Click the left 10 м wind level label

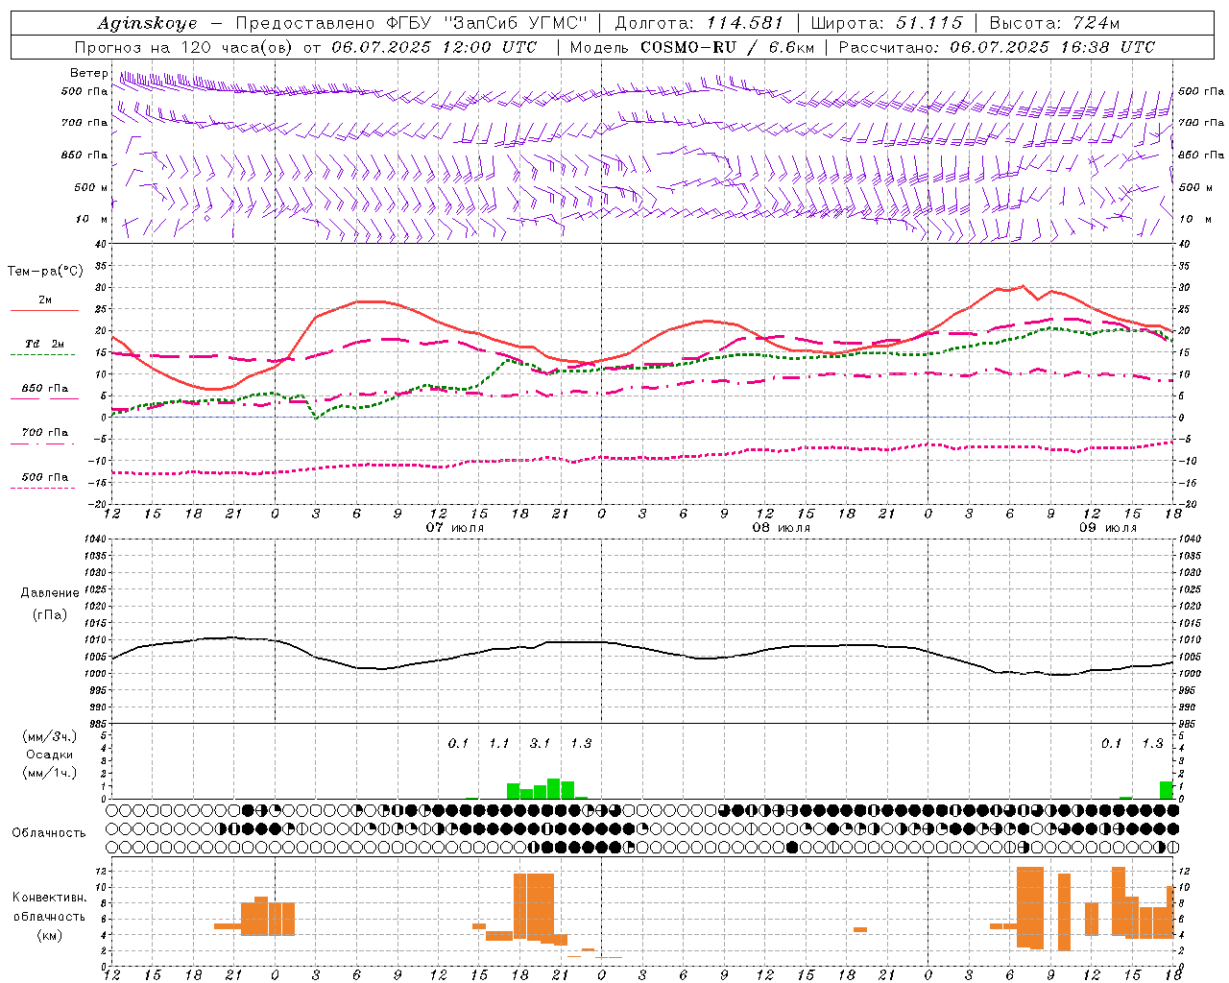click(93, 219)
